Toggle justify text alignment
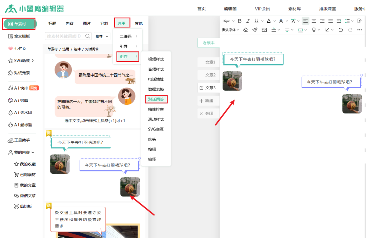 click(330, 21)
